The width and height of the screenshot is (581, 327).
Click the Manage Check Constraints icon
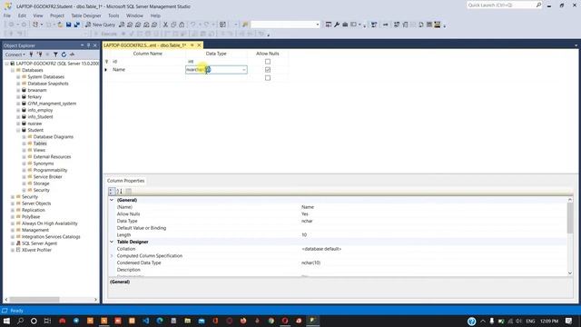tap(429, 25)
